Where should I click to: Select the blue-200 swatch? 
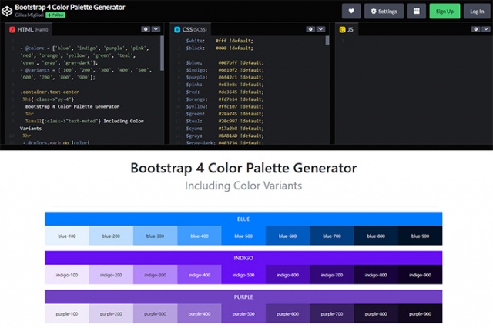point(111,236)
